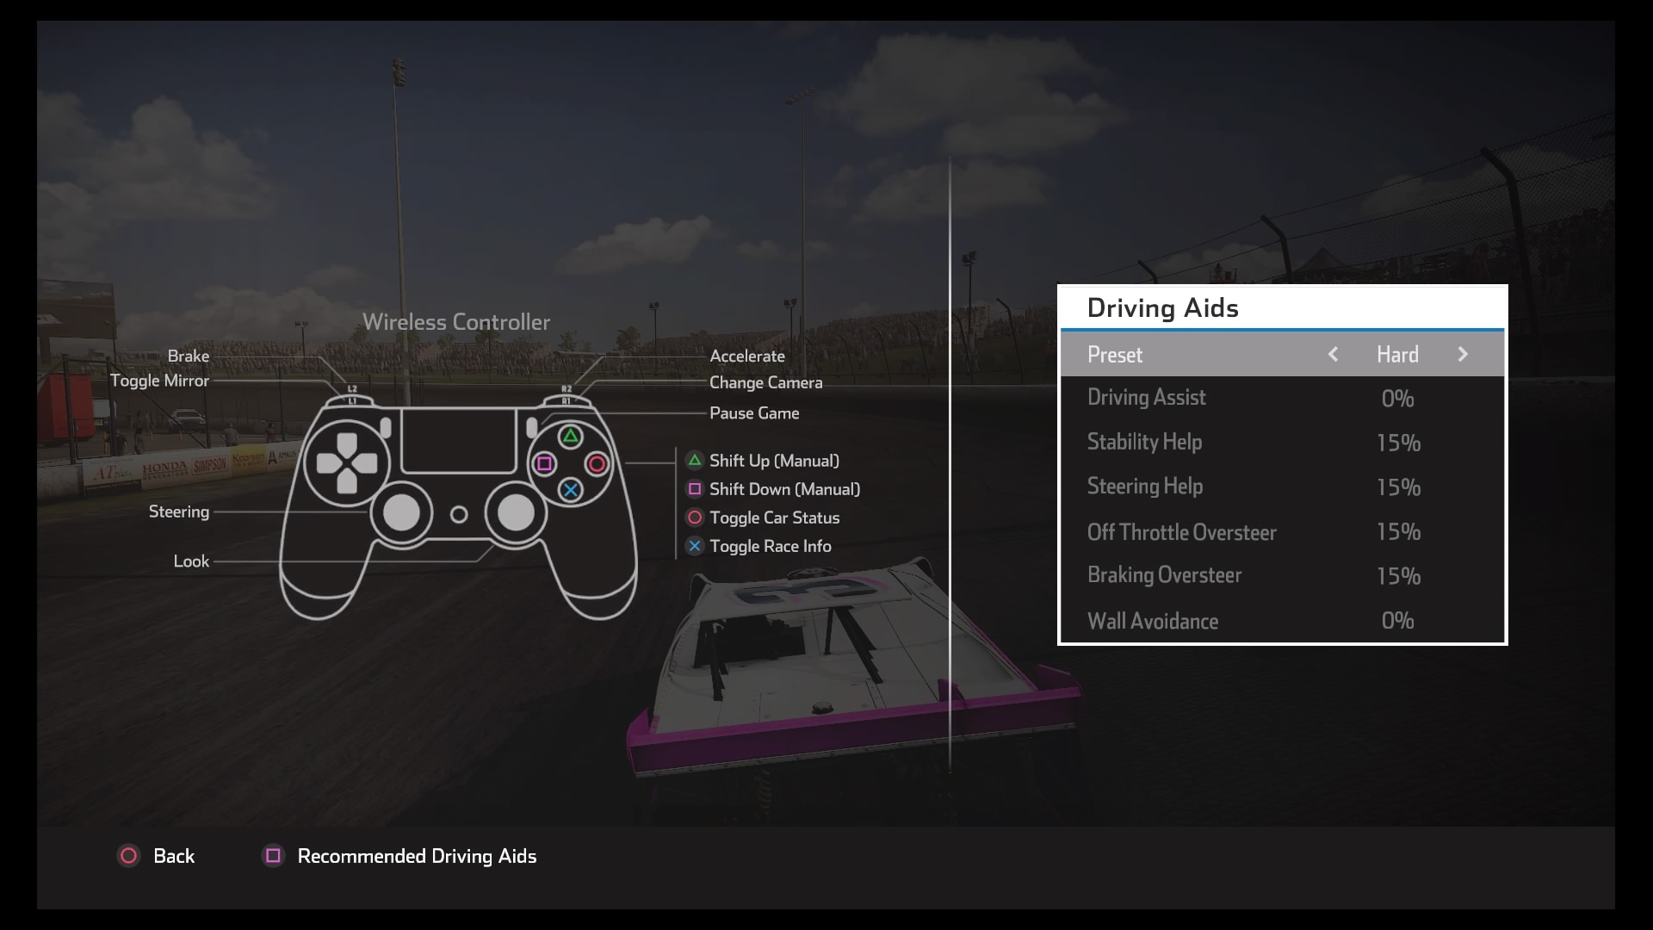Toggle Wall Avoidance setting
This screenshot has height=930, width=1653.
tap(1280, 620)
